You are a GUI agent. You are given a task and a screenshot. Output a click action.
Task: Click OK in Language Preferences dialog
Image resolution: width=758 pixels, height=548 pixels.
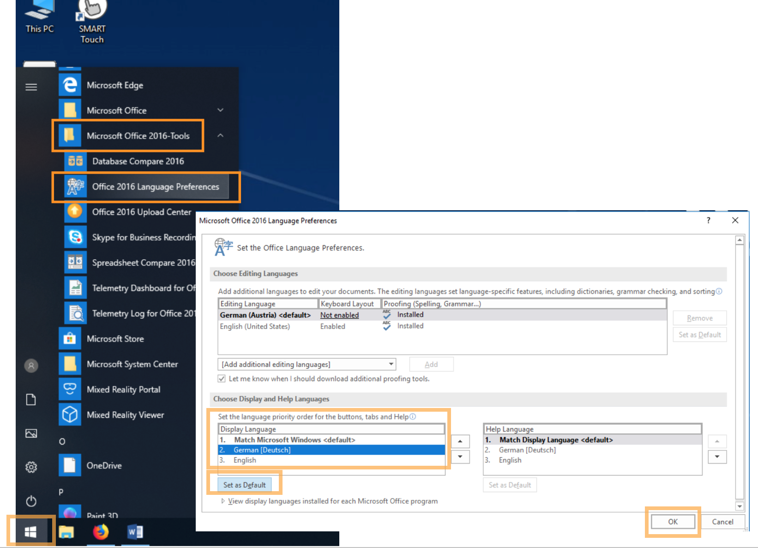[x=673, y=522]
